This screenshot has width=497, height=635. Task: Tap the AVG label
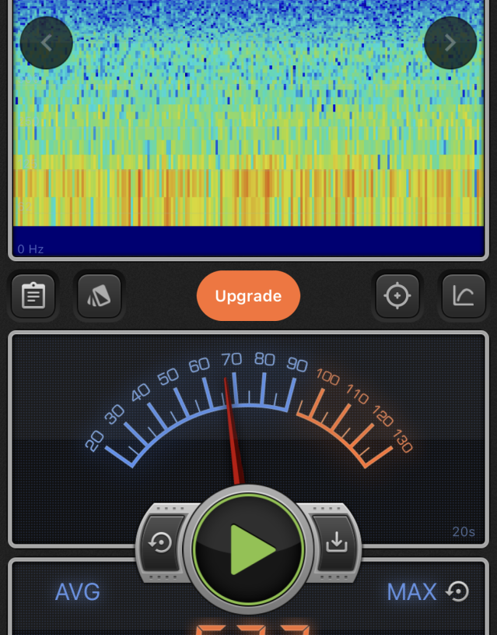(x=78, y=592)
